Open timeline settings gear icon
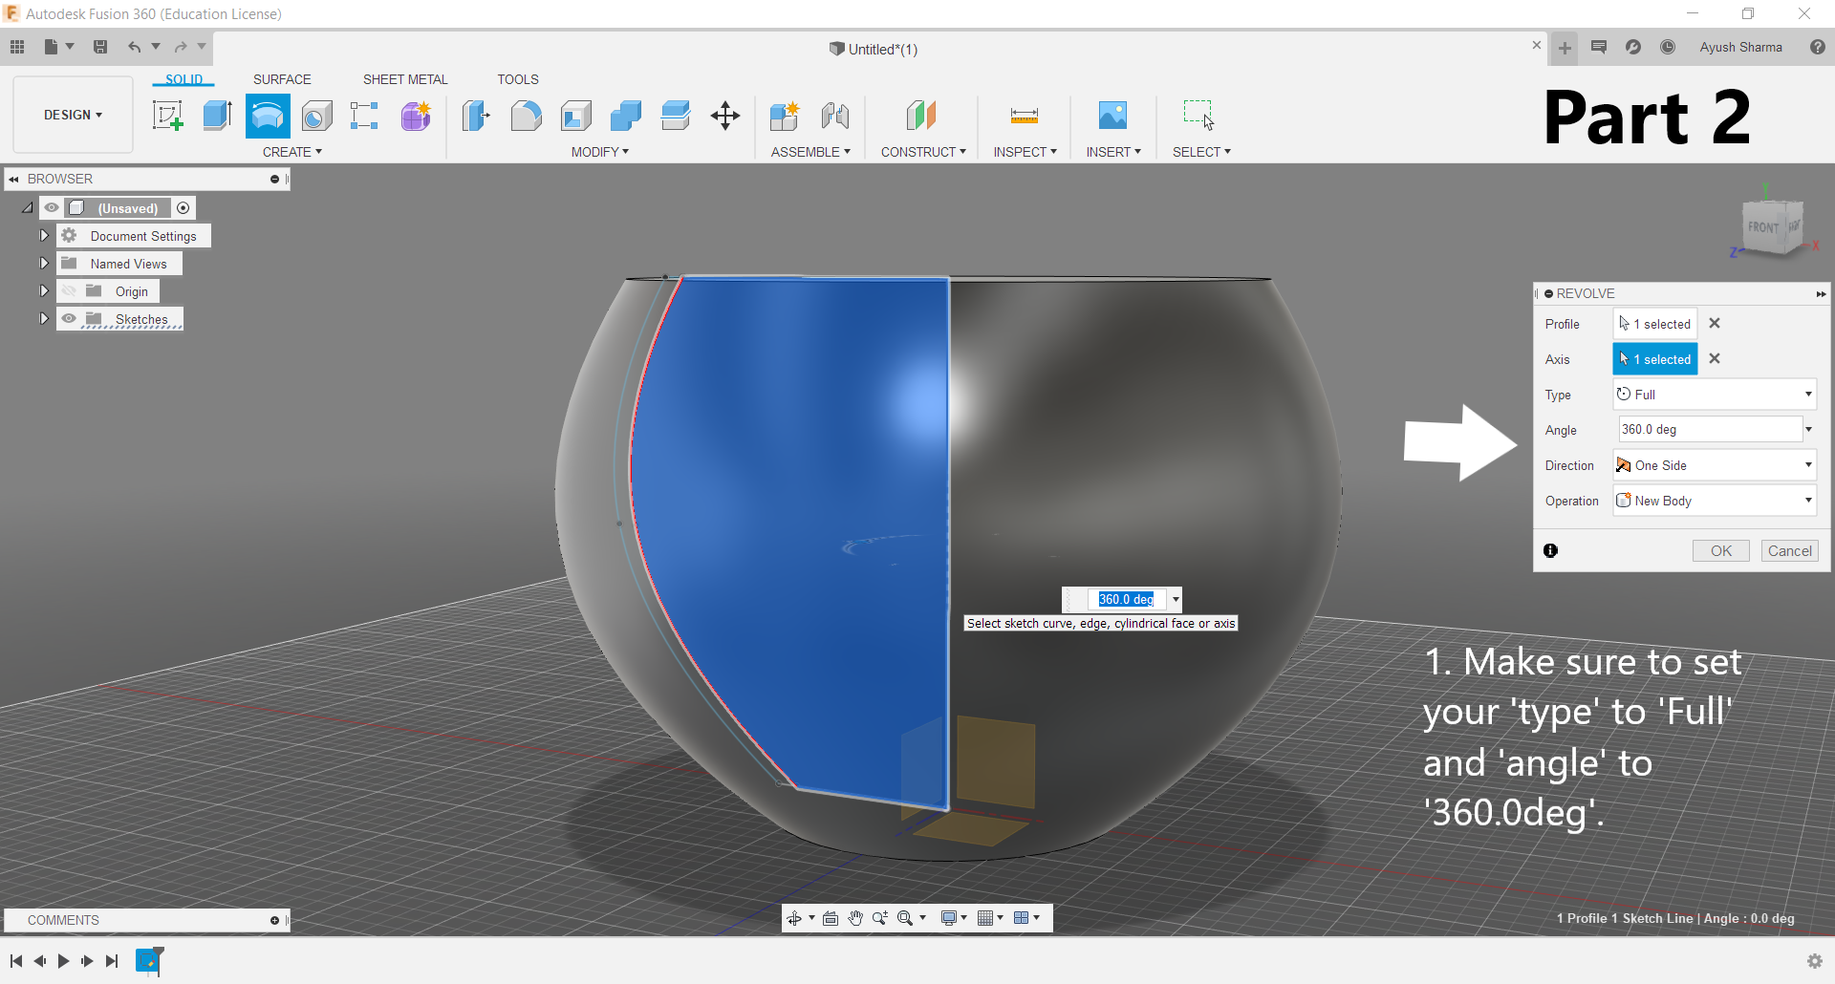Image resolution: width=1835 pixels, height=984 pixels. point(1815,961)
